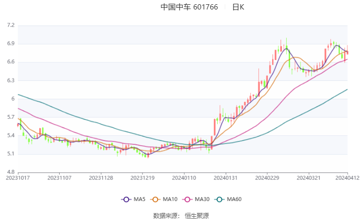Click y-axis value 5.7
The image size is (362, 220).
(x=11, y=117)
